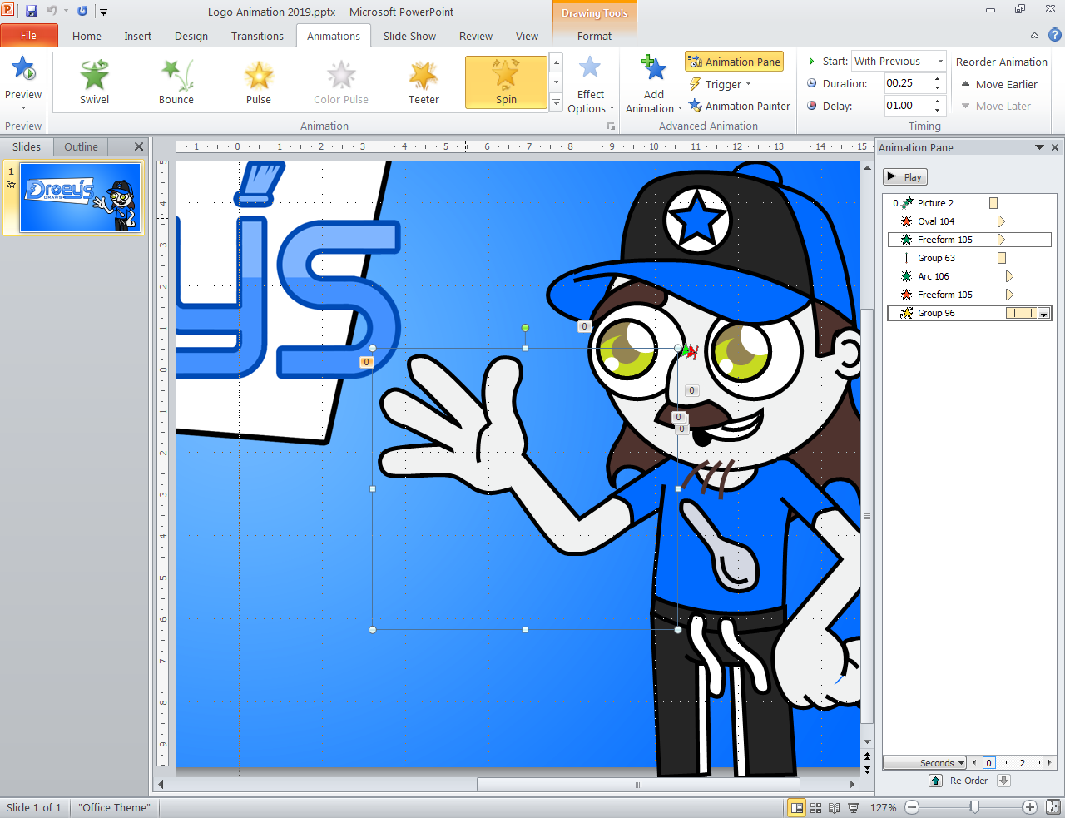Choose the Pulse emphasis animation
Screen dimensions: 1065x818
pyautogui.click(x=259, y=82)
